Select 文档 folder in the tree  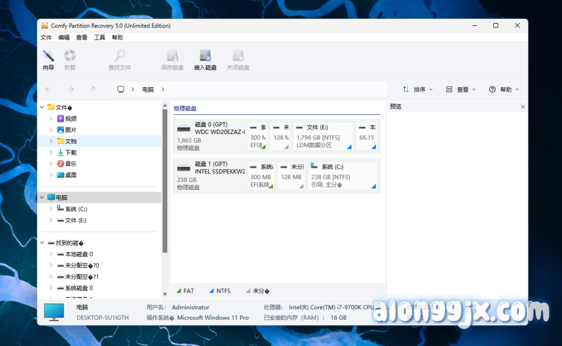click(x=71, y=141)
